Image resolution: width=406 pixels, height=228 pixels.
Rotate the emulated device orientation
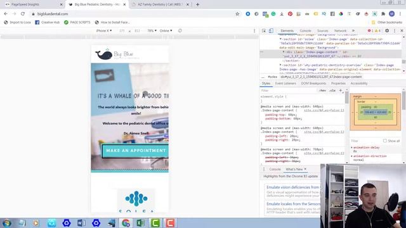(180, 30)
